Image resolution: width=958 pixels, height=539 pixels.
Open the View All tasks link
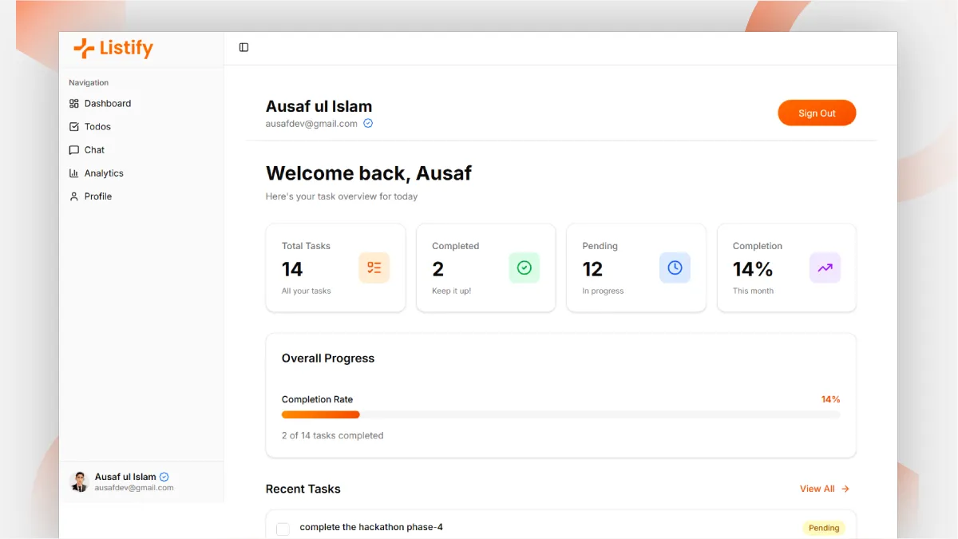pos(825,489)
